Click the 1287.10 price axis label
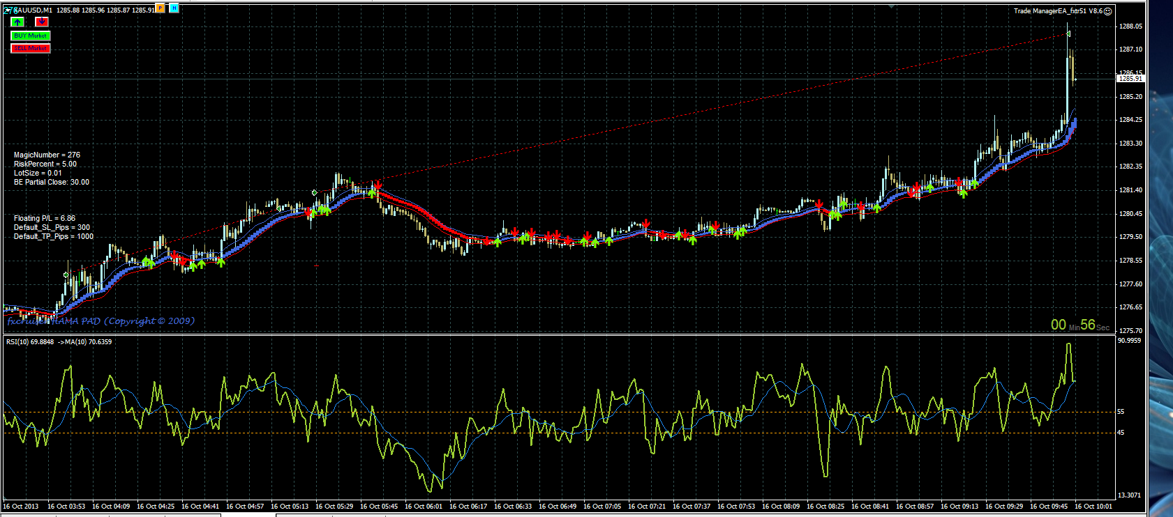This screenshot has width=1173, height=517. click(x=1131, y=49)
